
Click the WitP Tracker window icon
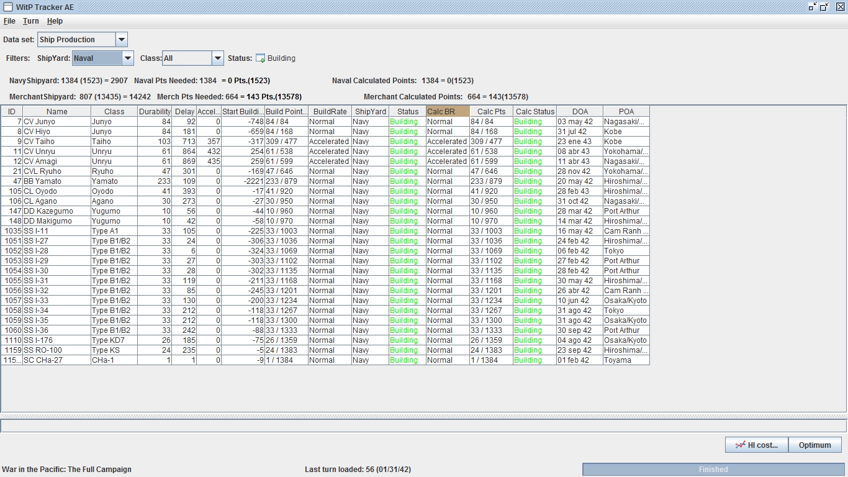tap(8, 7)
